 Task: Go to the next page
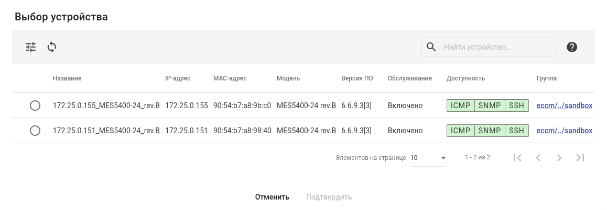559,158
